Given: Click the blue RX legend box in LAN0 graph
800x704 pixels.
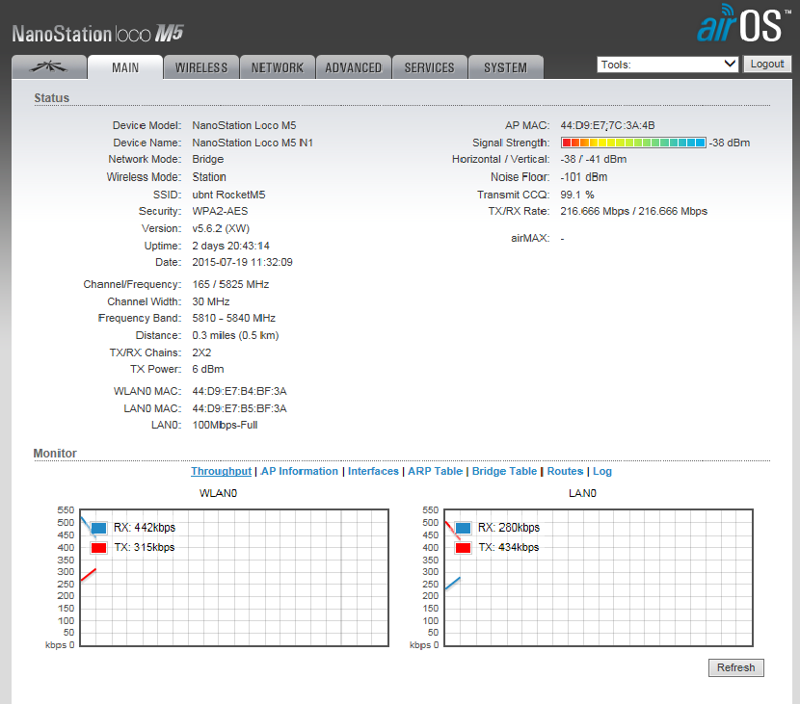Looking at the screenshot, I should click(464, 528).
